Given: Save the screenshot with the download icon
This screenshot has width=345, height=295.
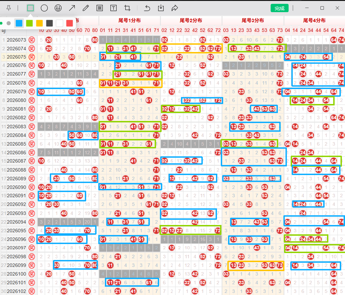Looking at the screenshot, I should (x=161, y=8).
